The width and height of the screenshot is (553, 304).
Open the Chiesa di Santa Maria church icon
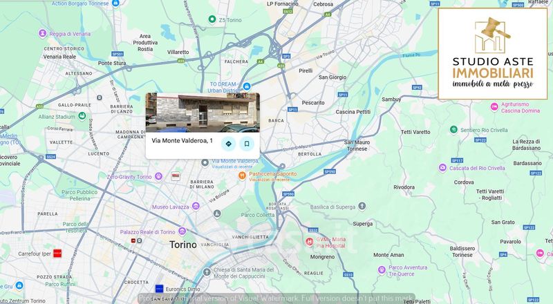207,272
